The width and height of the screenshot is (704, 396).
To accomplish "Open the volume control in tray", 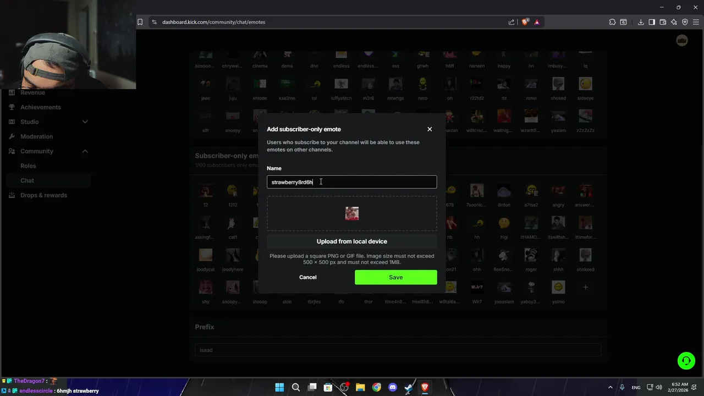I will click(659, 387).
